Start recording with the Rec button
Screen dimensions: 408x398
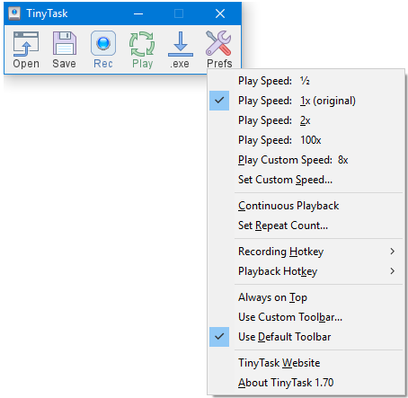pos(103,49)
